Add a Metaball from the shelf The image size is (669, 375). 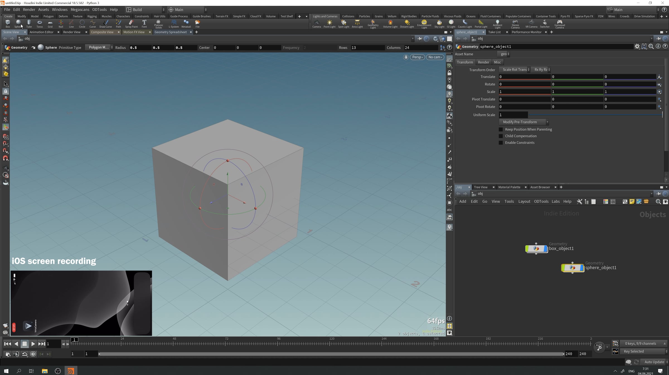click(186, 24)
